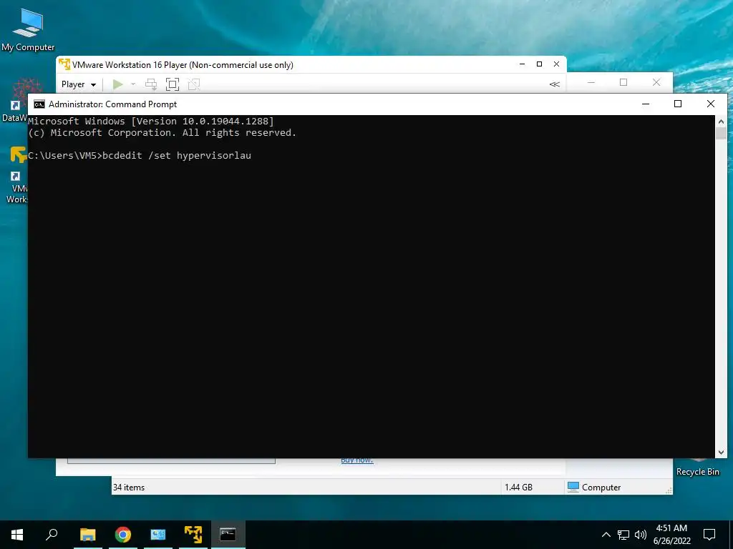Open the My Computer desktop icon
The height and width of the screenshot is (549, 733).
click(28, 29)
